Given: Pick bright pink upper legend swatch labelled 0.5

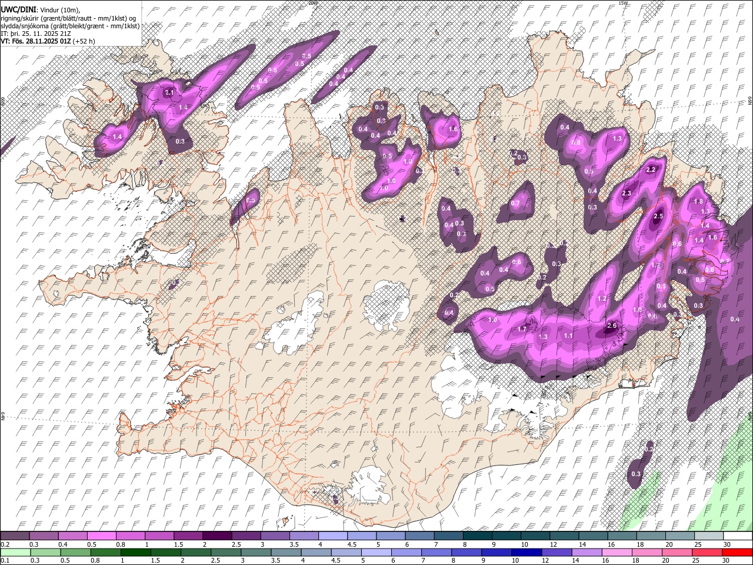Looking at the screenshot, I should coord(101,536).
